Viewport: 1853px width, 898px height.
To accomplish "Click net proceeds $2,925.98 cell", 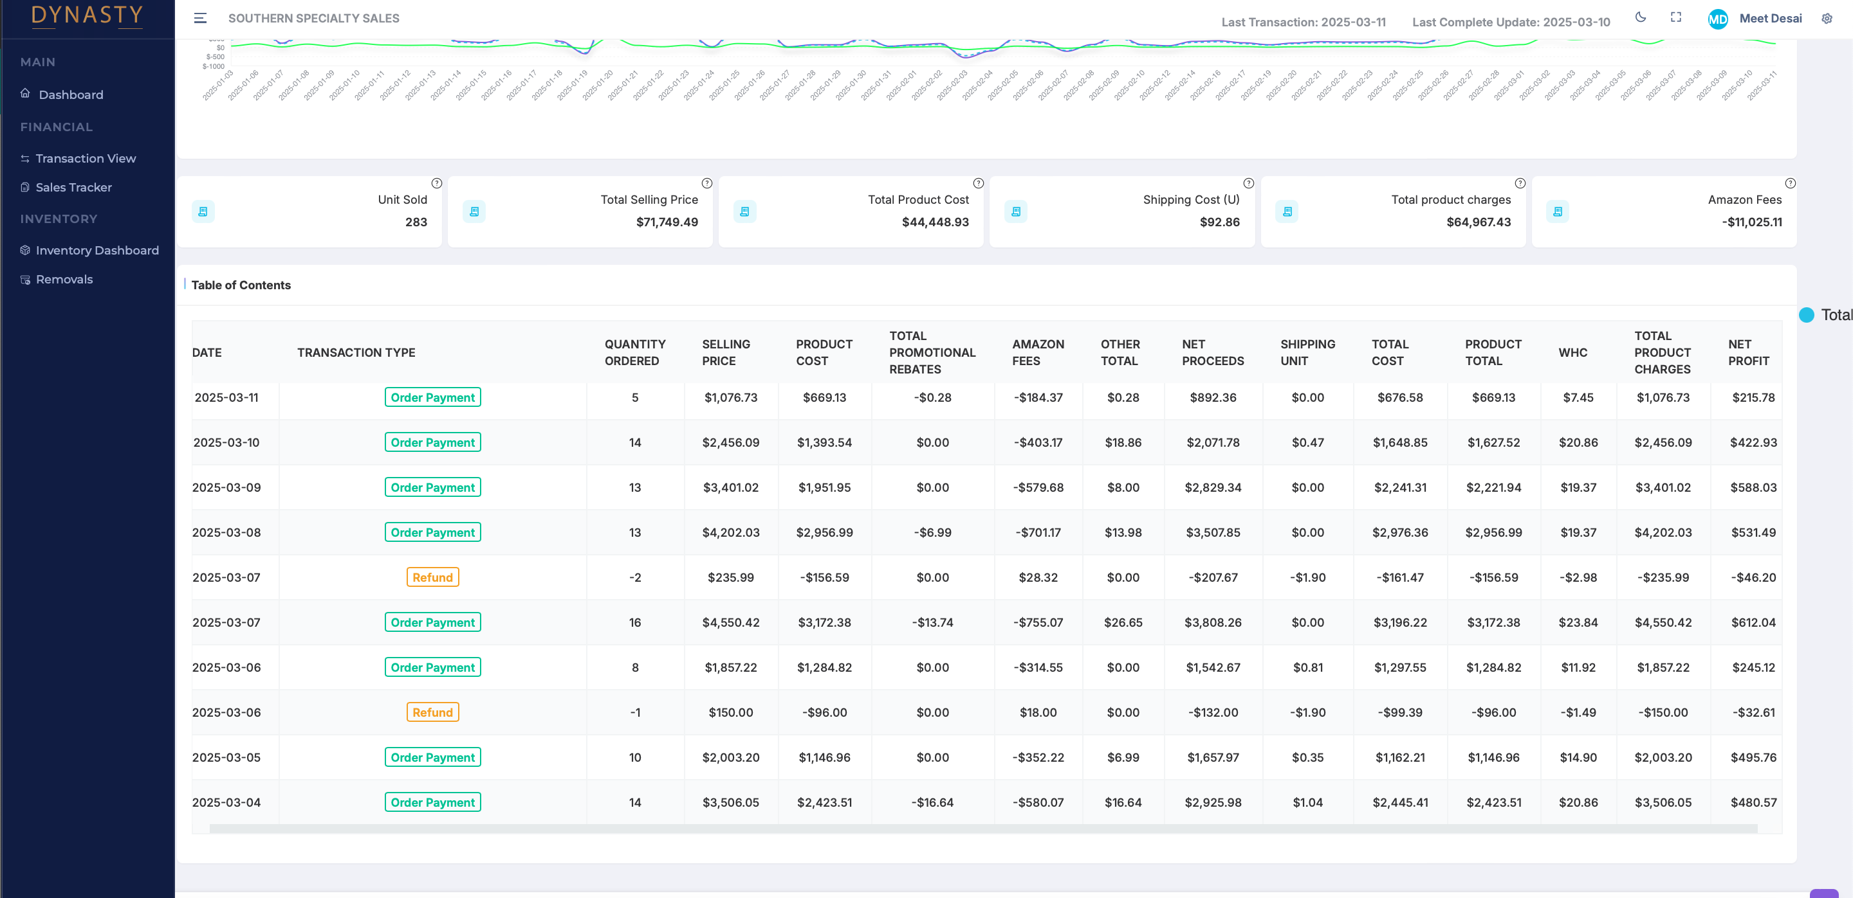I will click(1213, 802).
